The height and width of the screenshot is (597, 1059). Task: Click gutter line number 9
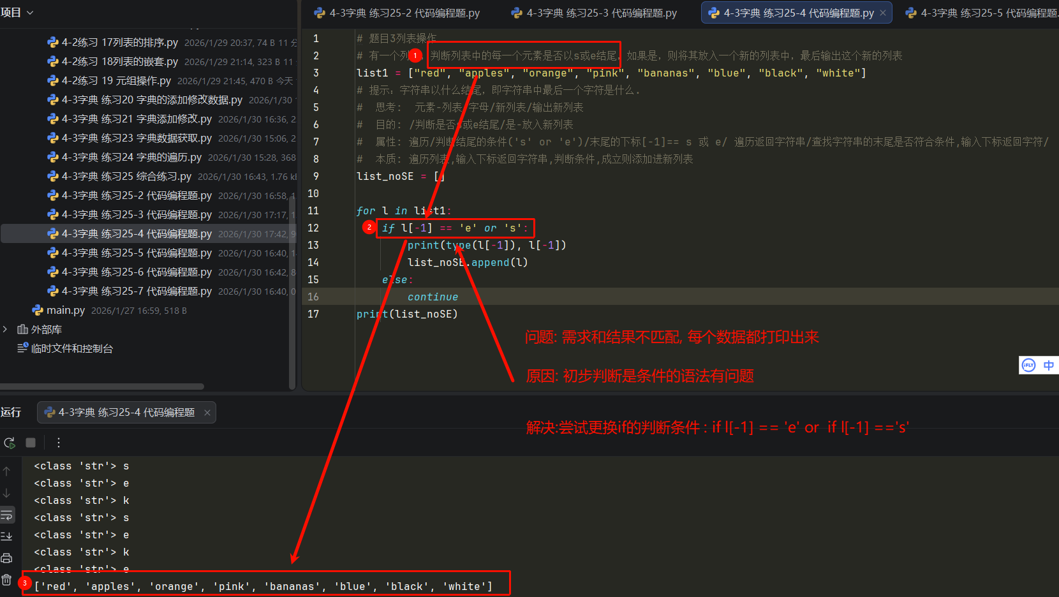[316, 176]
